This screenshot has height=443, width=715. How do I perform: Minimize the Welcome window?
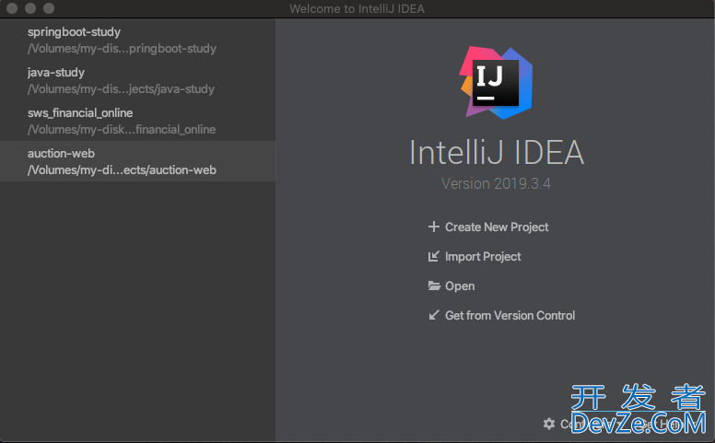coord(30,8)
